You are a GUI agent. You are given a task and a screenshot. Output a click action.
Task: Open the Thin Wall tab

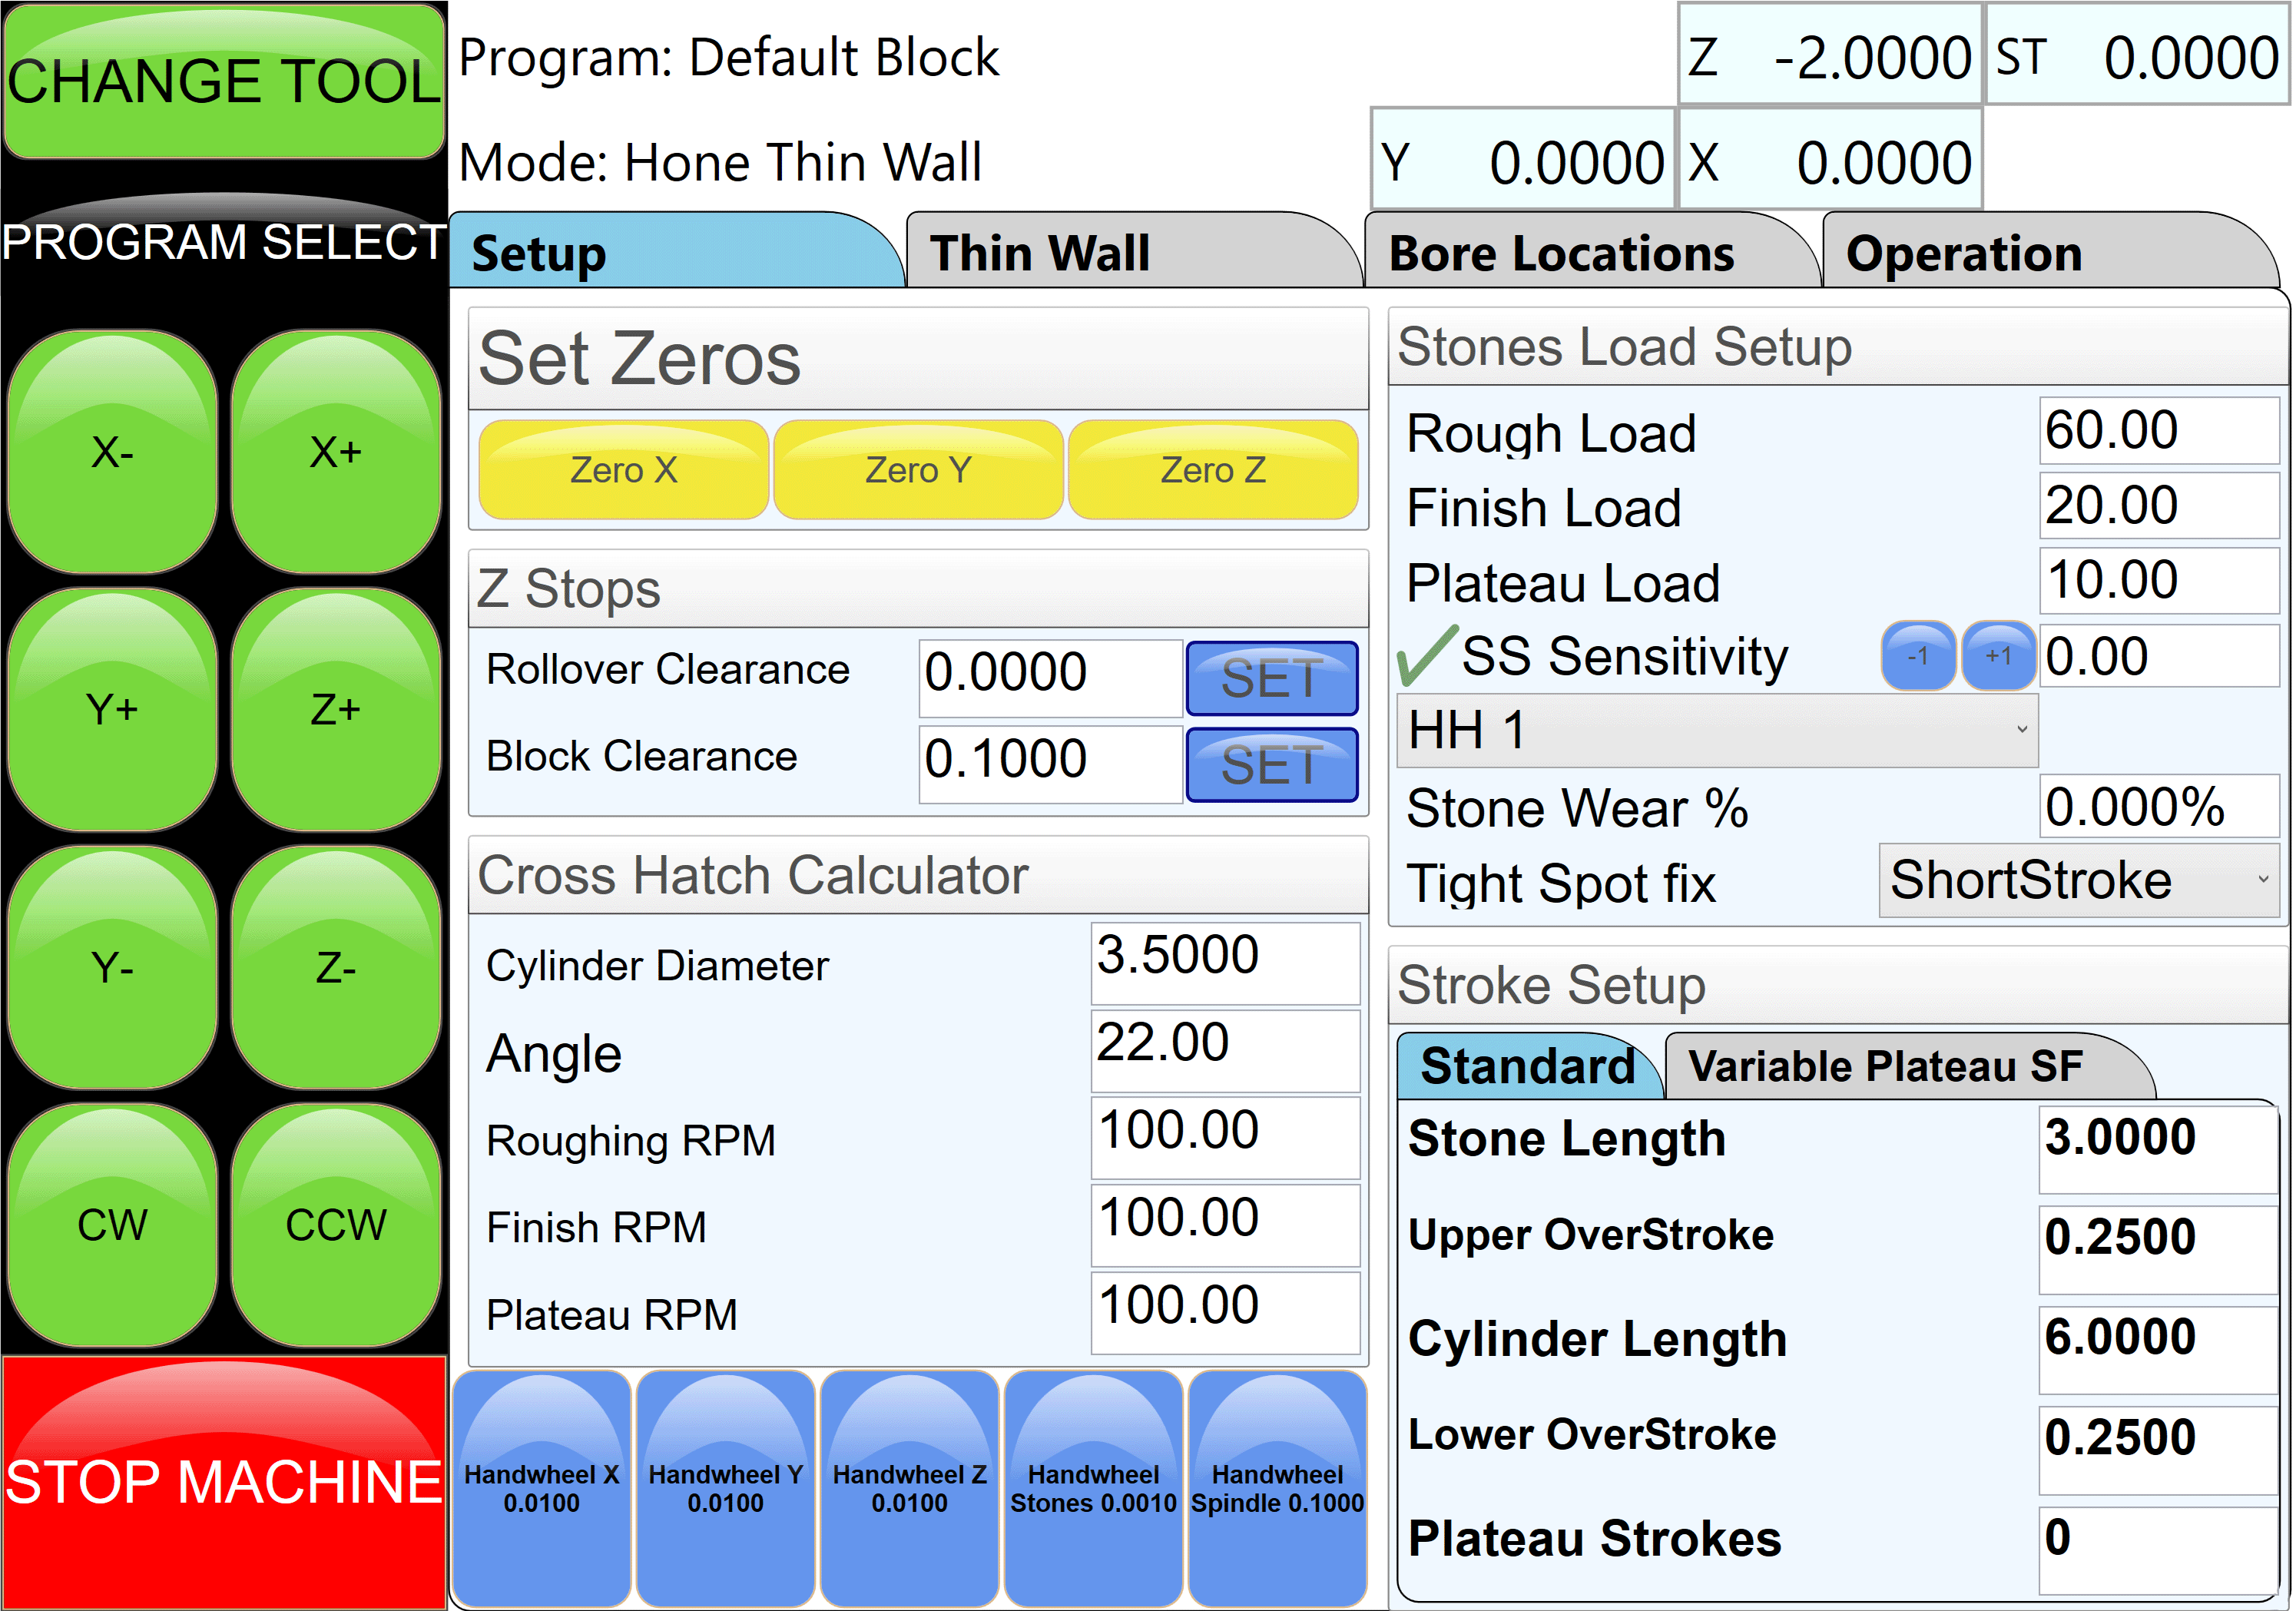point(1040,253)
